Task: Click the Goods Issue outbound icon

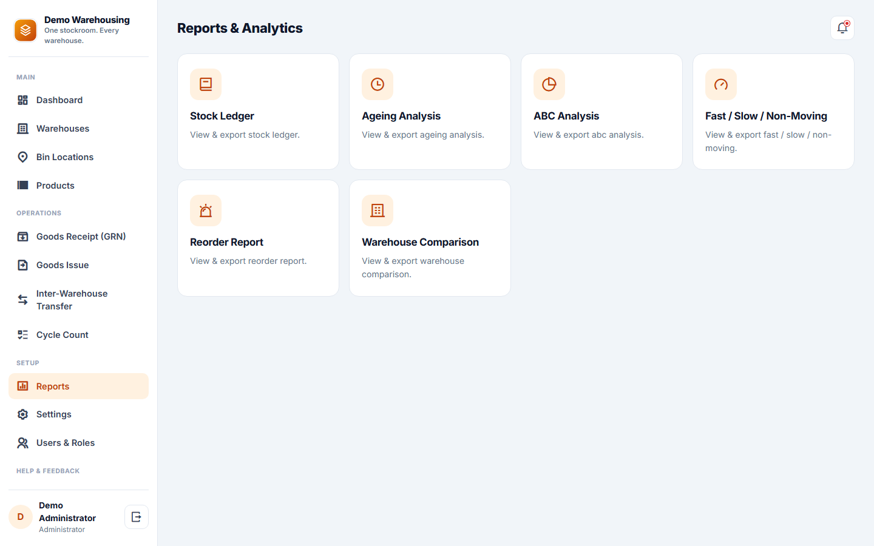Action: tap(22, 265)
